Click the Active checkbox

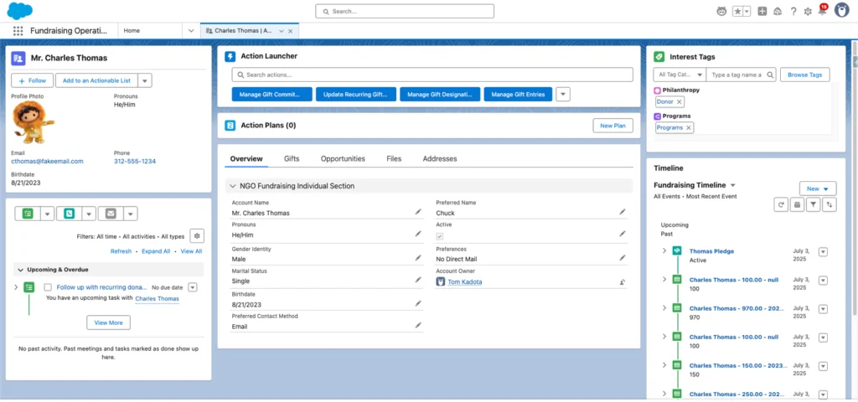(x=440, y=237)
